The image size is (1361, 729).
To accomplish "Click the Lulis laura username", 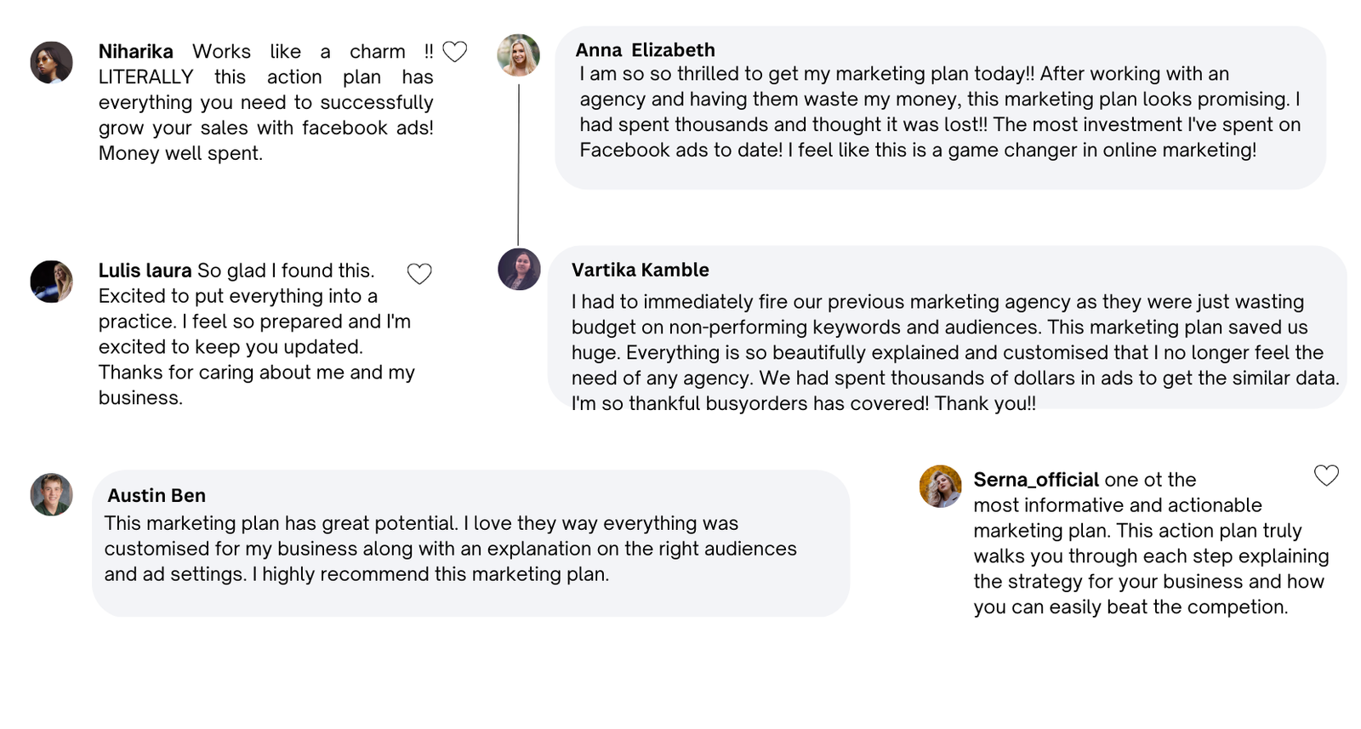I will [145, 271].
